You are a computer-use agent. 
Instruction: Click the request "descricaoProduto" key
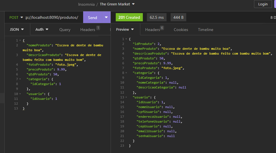[x=44, y=55]
